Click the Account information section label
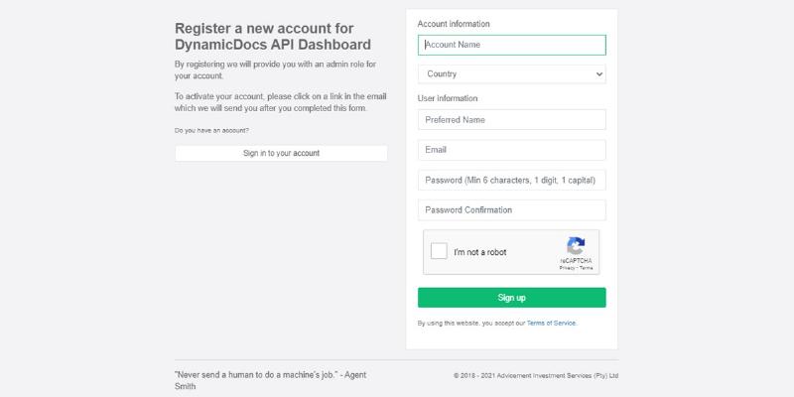Image resolution: width=794 pixels, height=397 pixels. click(x=454, y=24)
